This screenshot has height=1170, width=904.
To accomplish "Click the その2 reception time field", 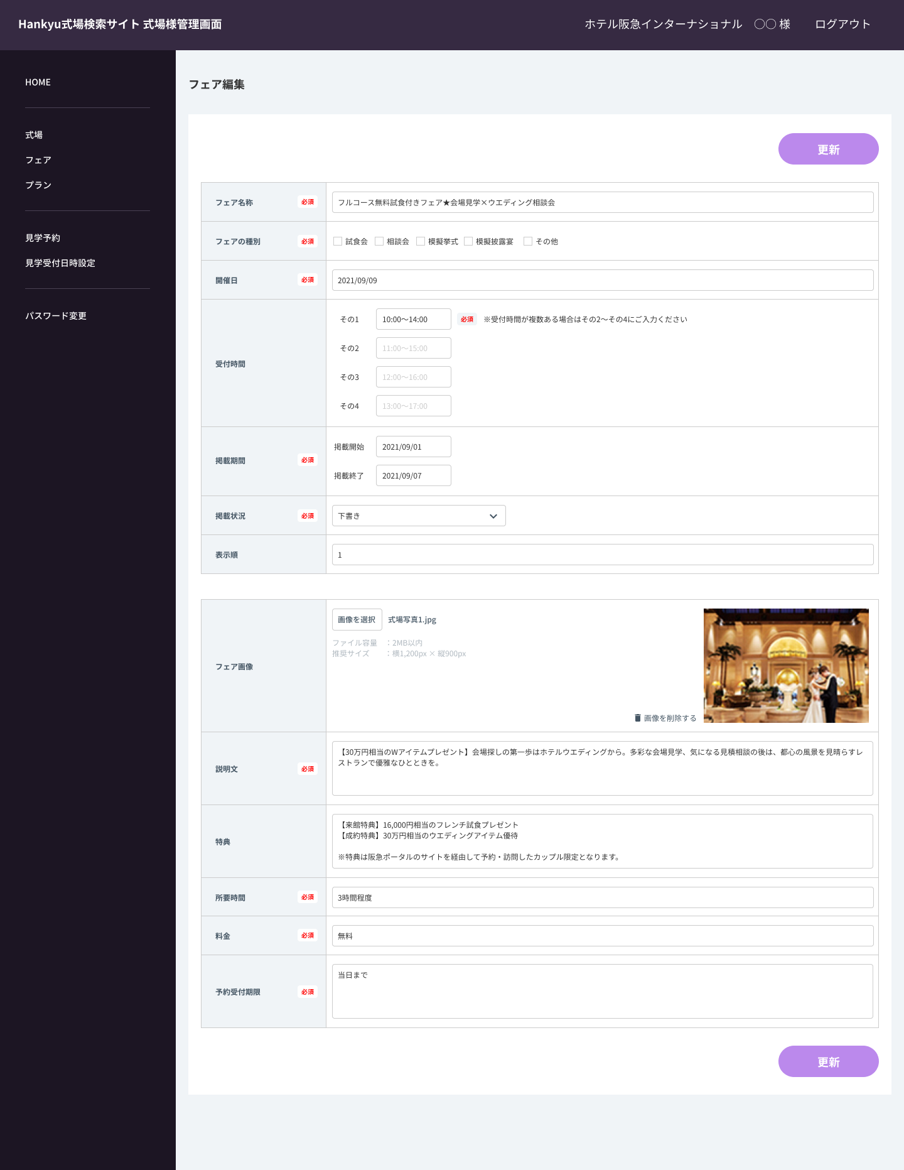I will point(413,348).
